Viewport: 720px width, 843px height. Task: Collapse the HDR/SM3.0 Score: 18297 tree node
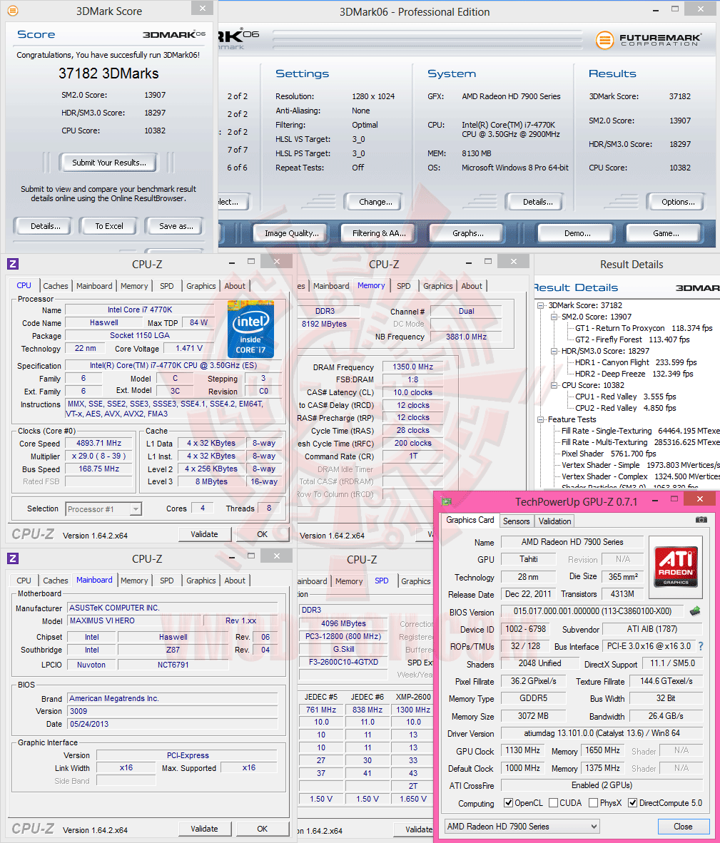[x=554, y=351]
